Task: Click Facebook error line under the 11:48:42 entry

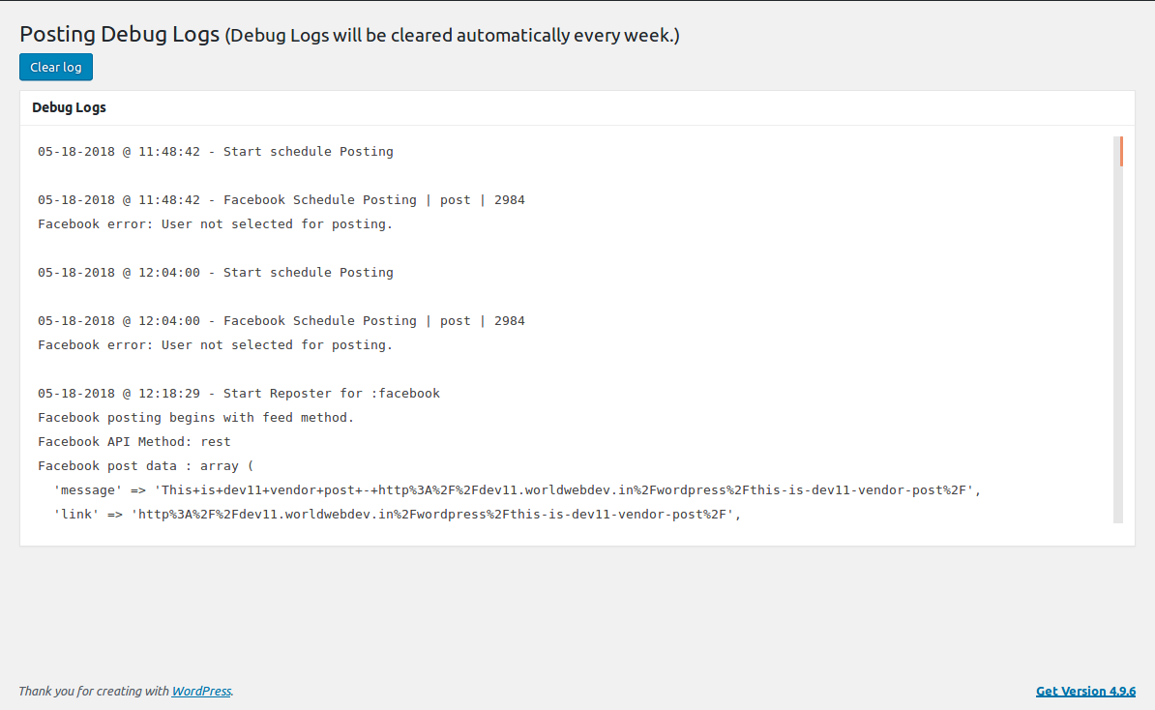Action: click(x=216, y=224)
